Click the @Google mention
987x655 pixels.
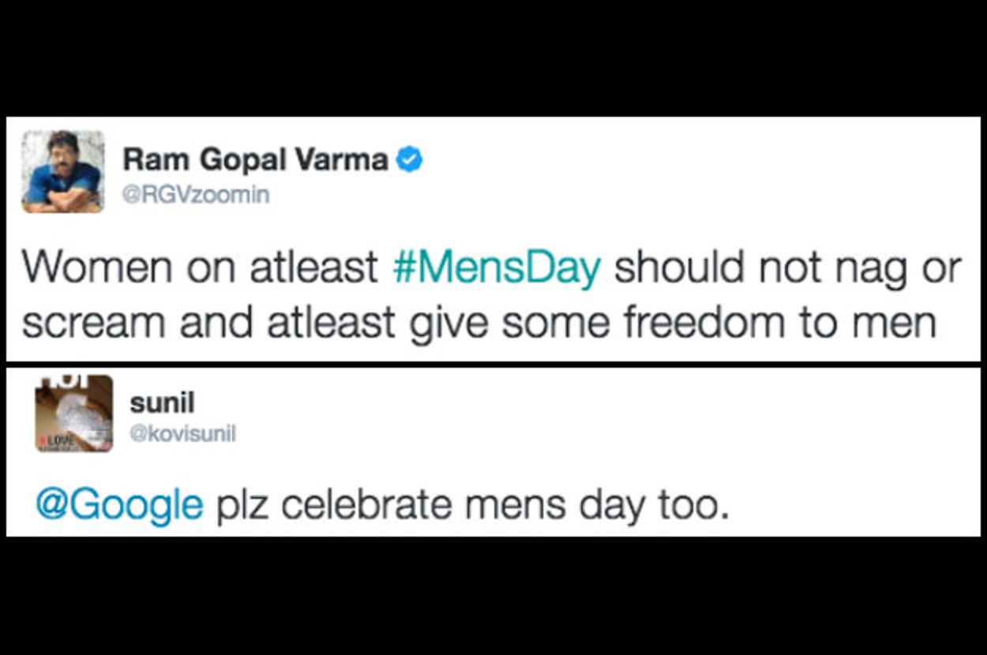point(119,503)
